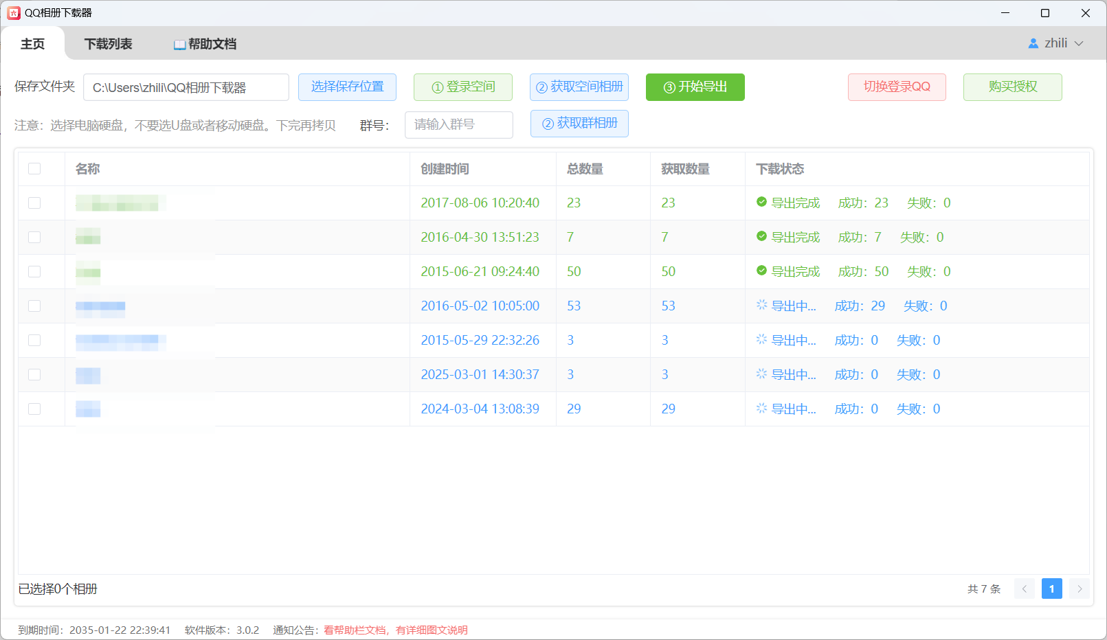Click the loading spinner icon in 2024-03-04 row
Image resolution: width=1107 pixels, height=640 pixels.
[761, 408]
